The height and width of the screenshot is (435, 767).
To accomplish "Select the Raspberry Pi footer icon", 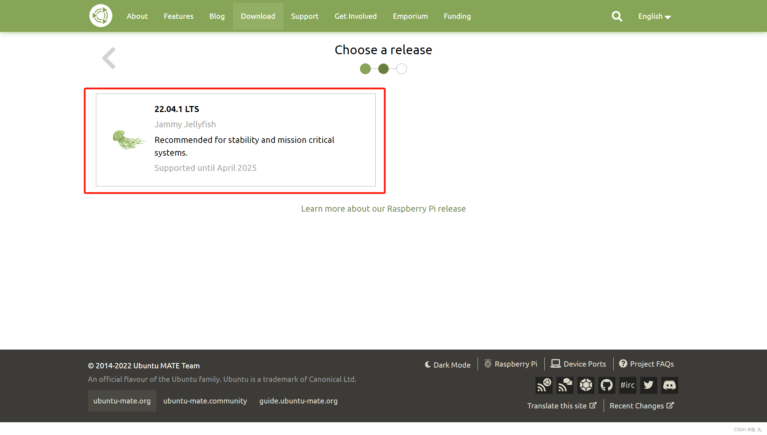I will pyautogui.click(x=511, y=364).
